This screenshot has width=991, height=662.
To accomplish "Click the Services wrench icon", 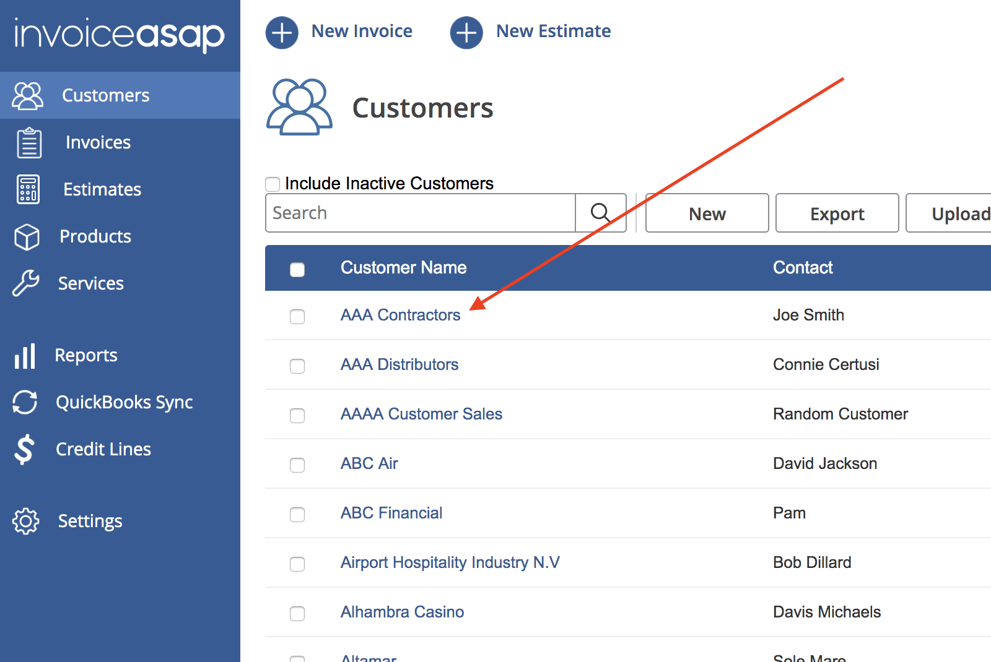I will point(26,283).
